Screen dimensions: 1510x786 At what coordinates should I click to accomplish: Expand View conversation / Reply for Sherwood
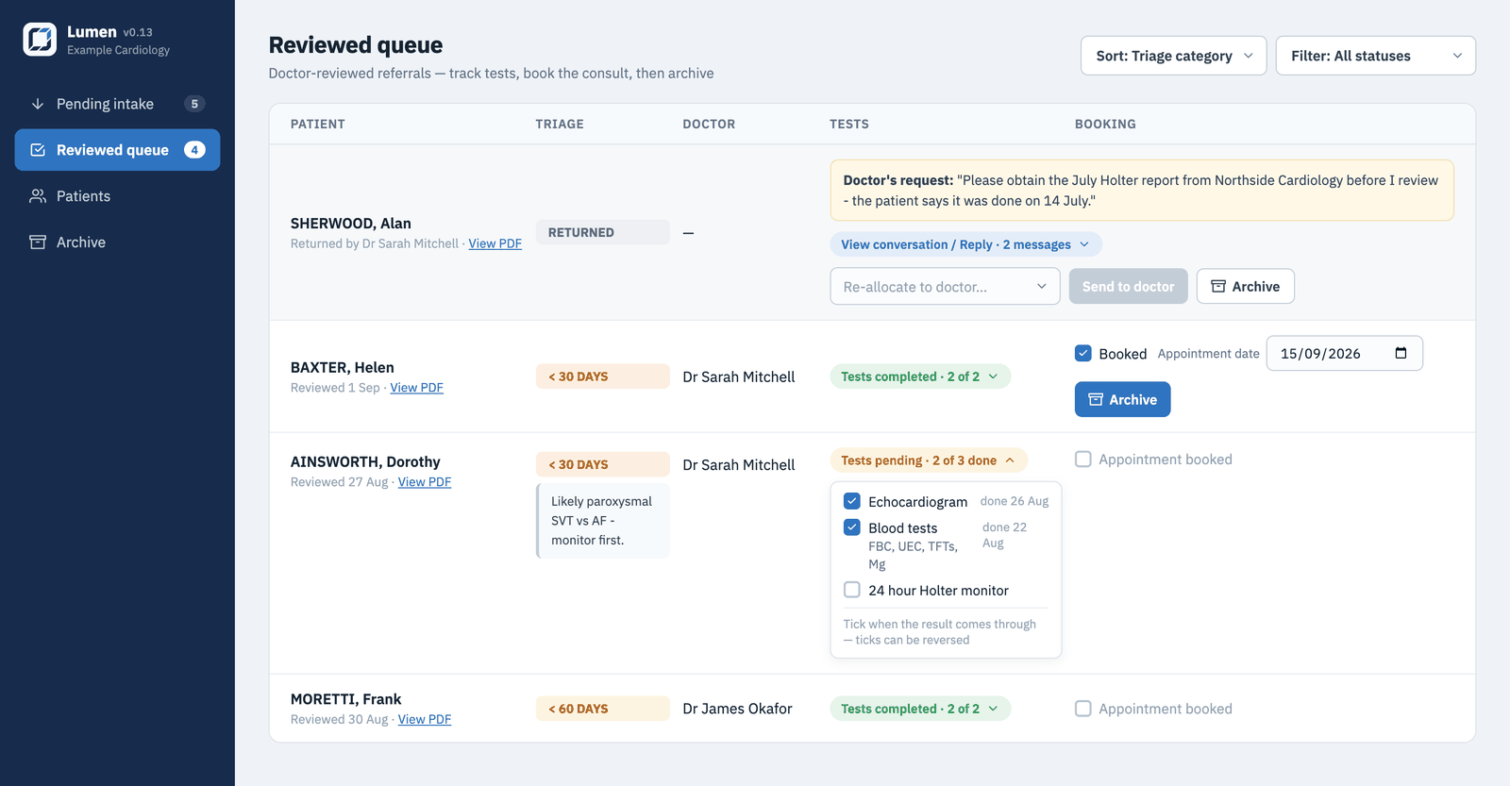pos(965,244)
